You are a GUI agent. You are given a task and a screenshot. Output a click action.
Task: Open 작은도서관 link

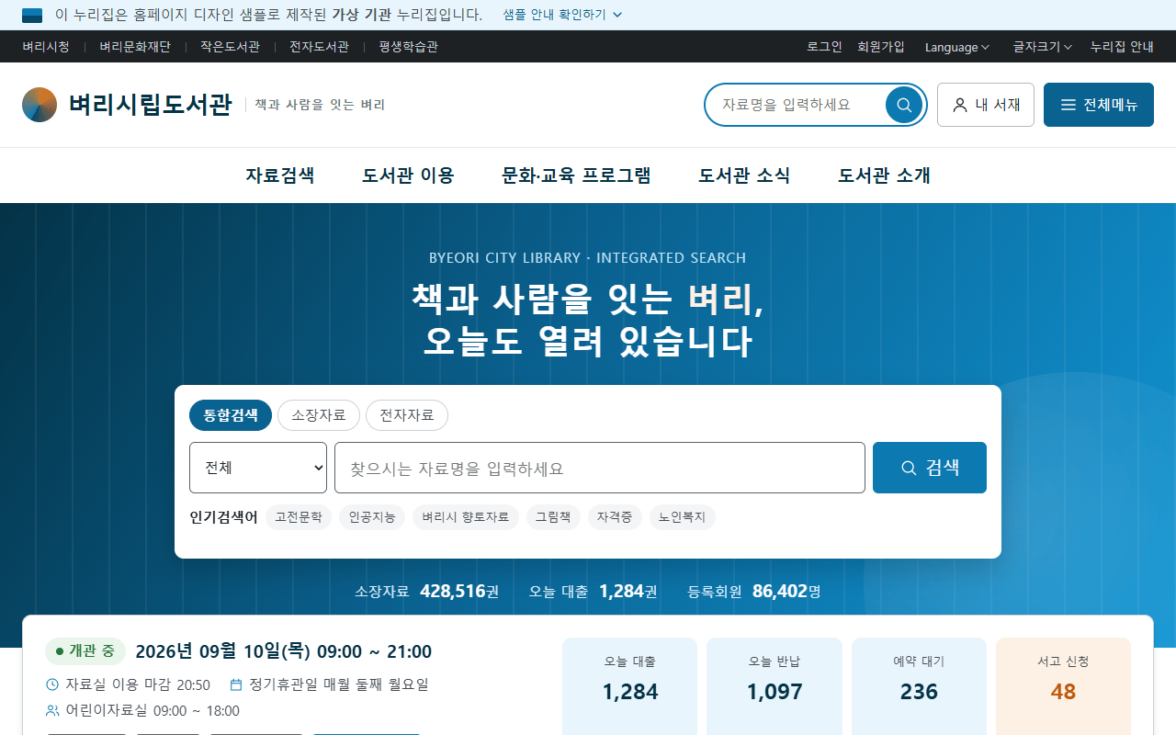(230, 47)
